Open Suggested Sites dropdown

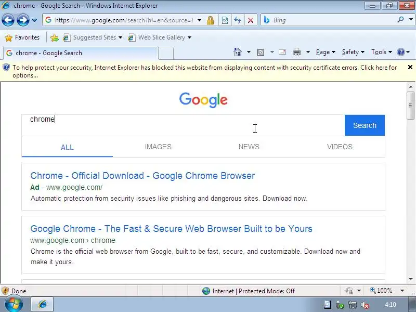(93, 37)
